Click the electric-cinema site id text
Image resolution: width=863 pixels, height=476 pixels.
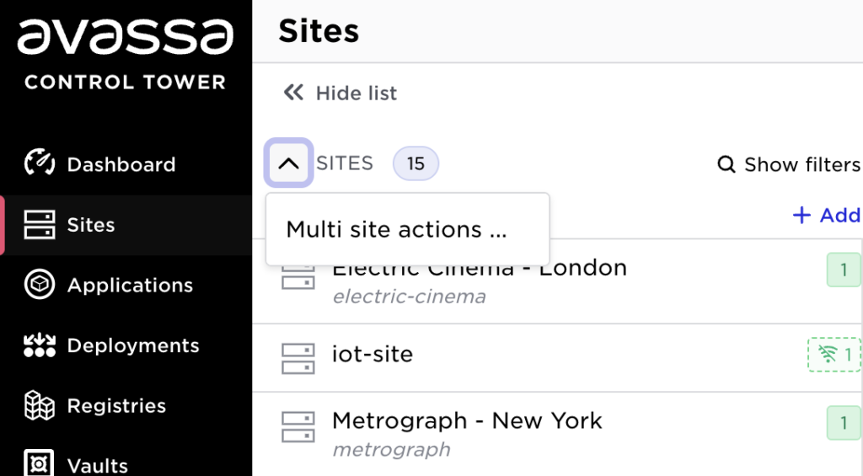coord(409,297)
